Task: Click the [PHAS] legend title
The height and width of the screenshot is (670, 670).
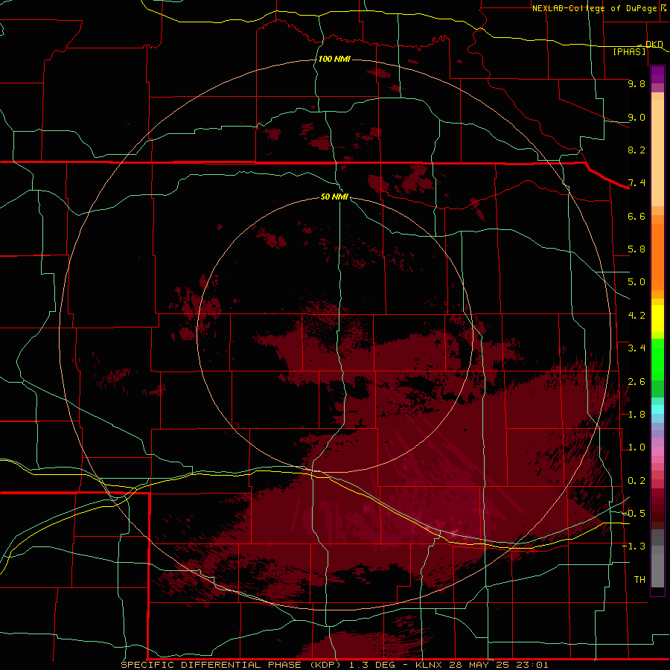Action: (629, 52)
